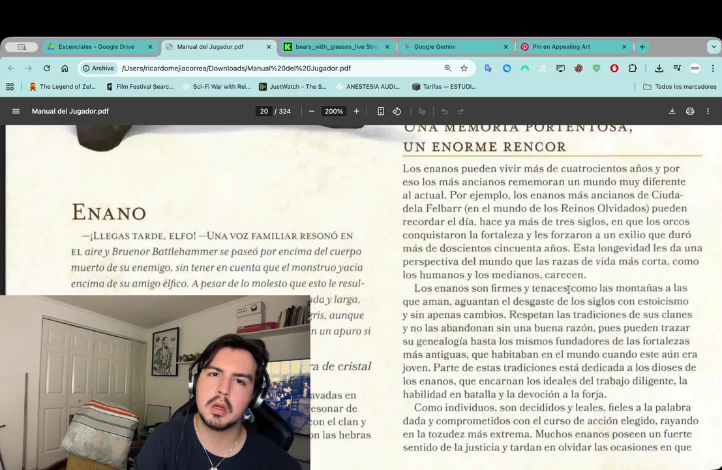Close the Escenciales - Google Drive tab
Viewport: 722px width, 470px height.
tap(150, 46)
